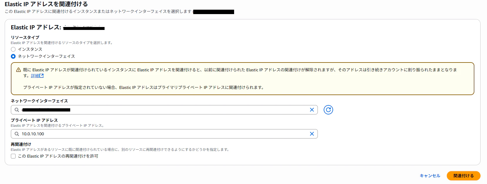Click the インスタンス label text
Image resolution: width=487 pixels, height=184 pixels.
pyautogui.click(x=30, y=49)
